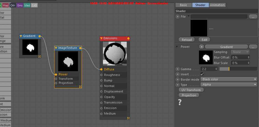This screenshot has height=127, width=259.
Task: Select the C4D node filter tab
Action: [34, 6]
